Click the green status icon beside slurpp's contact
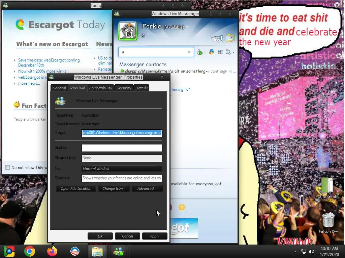 122,71
